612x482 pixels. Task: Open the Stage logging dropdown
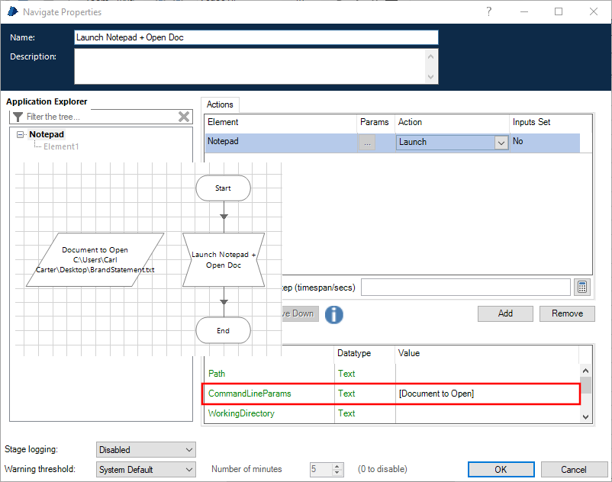146,450
